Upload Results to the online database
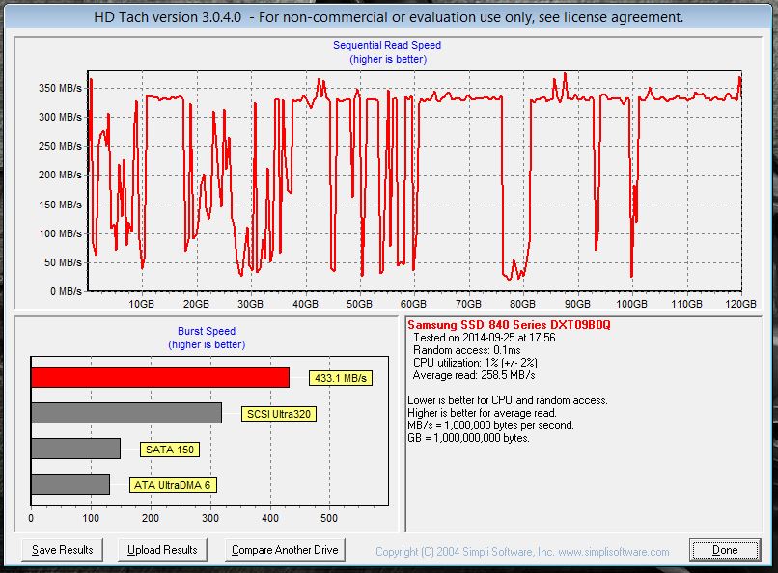Viewport: 778px width, 573px height. point(162,550)
